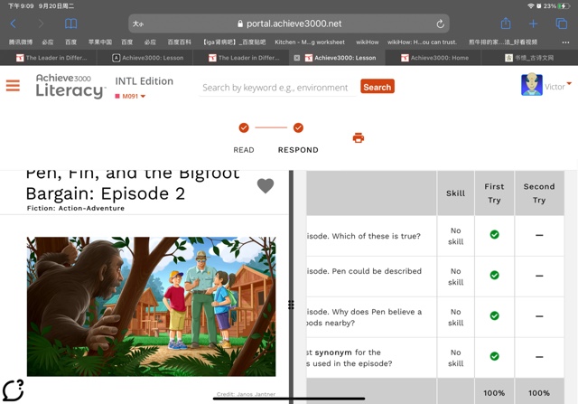Tap the portal.achieve3000.net address bar
The width and height of the screenshot is (578, 404).
(289, 24)
